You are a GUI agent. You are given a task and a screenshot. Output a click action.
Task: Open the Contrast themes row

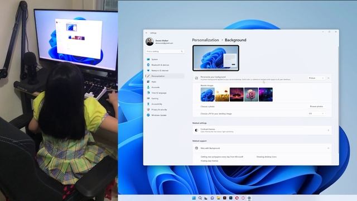click(262, 130)
